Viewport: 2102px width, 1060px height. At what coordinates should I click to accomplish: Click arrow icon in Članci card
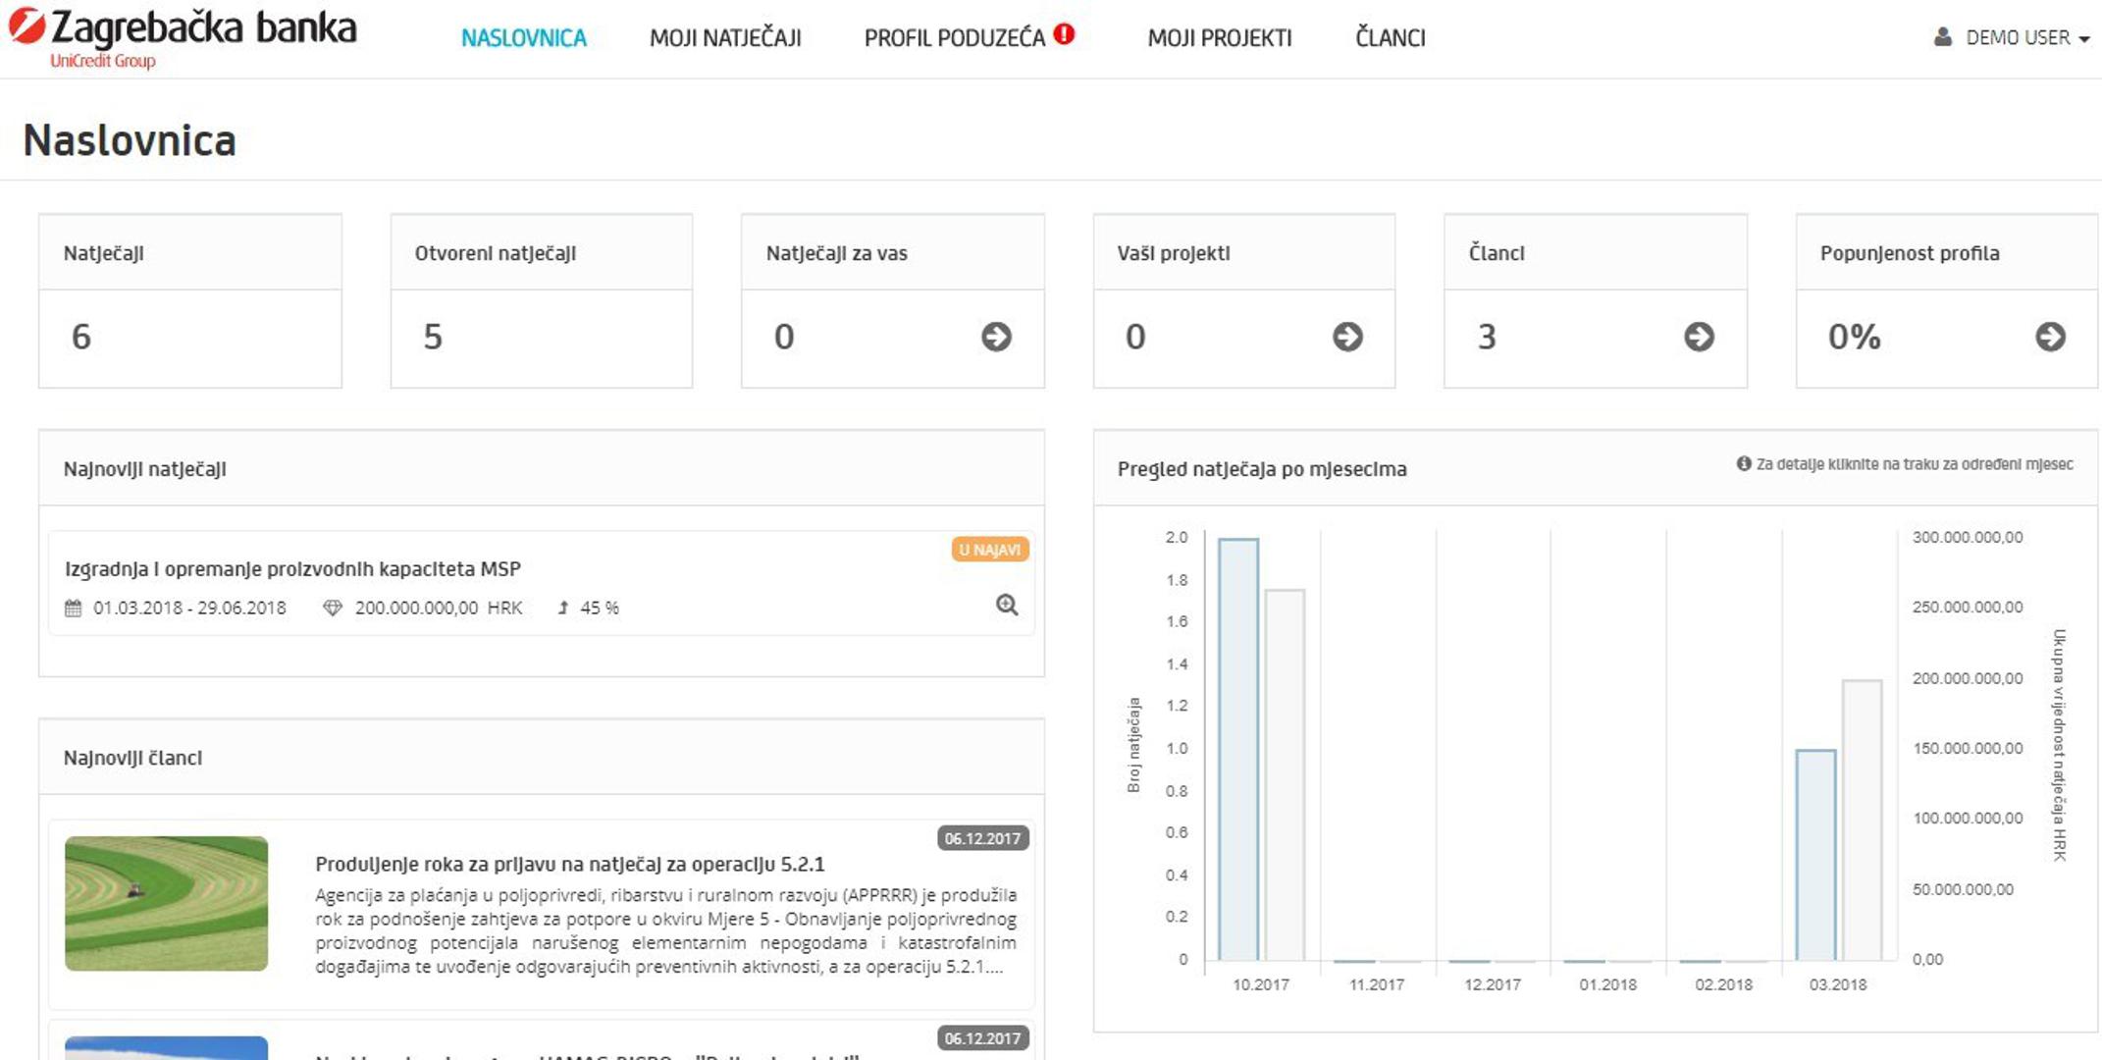pos(1699,337)
